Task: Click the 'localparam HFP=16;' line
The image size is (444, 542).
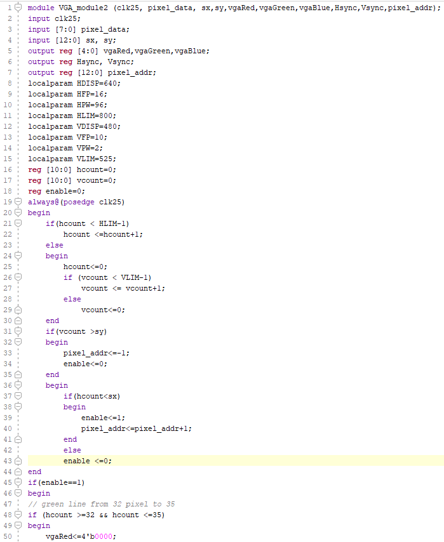Action: pyautogui.click(x=67, y=94)
